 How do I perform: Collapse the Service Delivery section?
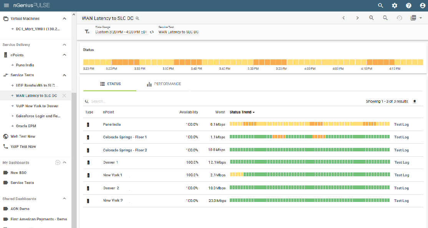click(x=65, y=45)
